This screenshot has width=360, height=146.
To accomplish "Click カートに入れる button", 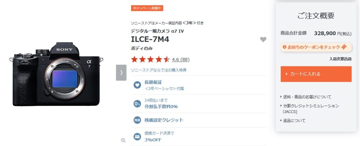I will tap(316, 74).
